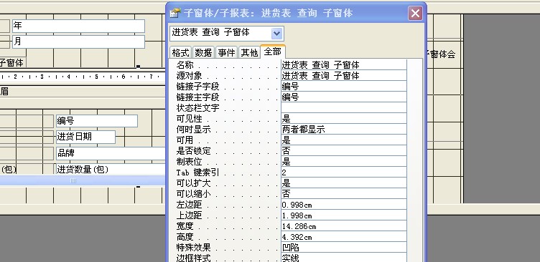
Task: Click the 可以缩小 value 否
Action: pos(344,194)
